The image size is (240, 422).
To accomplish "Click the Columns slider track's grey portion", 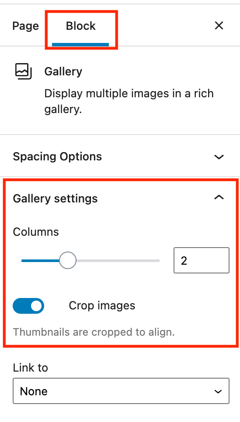I will pyautogui.click(x=118, y=261).
